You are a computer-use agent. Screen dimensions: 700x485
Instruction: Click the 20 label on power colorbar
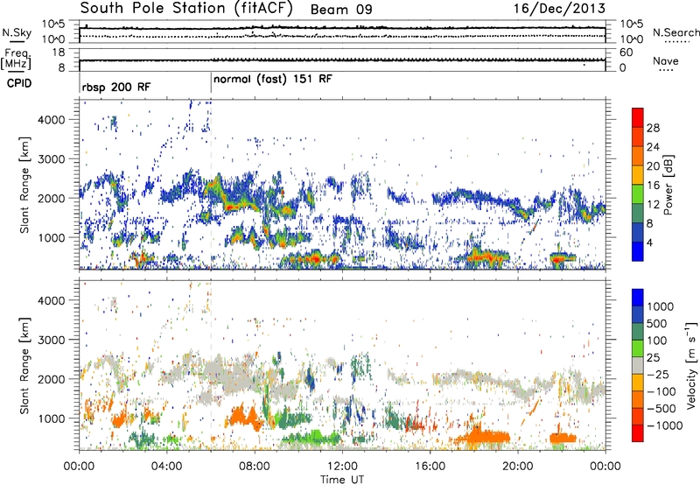click(x=653, y=166)
